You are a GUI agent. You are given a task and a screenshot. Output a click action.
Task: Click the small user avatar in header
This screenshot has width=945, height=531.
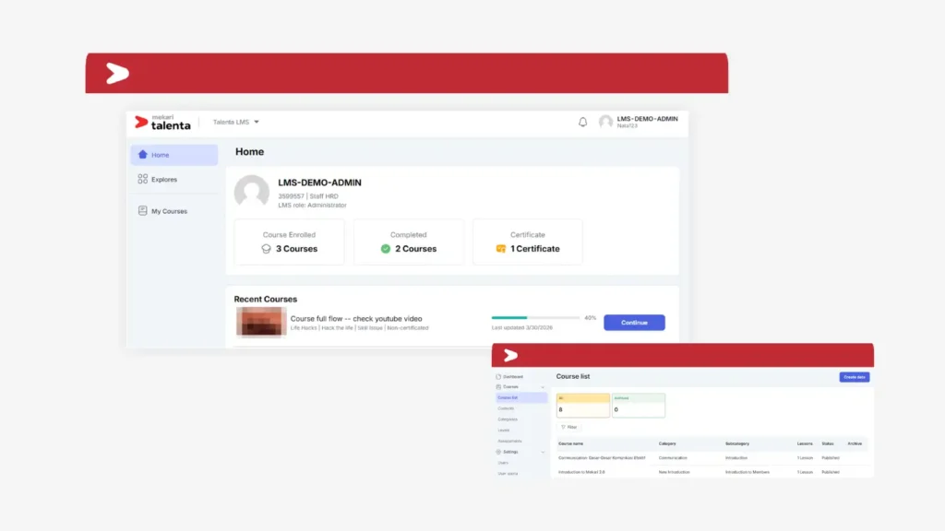605,122
